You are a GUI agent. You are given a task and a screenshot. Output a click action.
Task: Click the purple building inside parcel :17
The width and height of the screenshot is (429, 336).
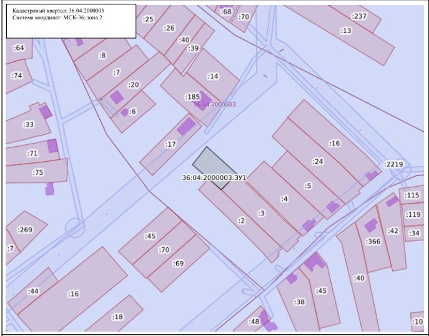pos(186,126)
